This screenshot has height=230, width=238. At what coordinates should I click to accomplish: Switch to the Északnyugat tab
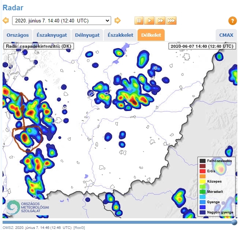52,35
